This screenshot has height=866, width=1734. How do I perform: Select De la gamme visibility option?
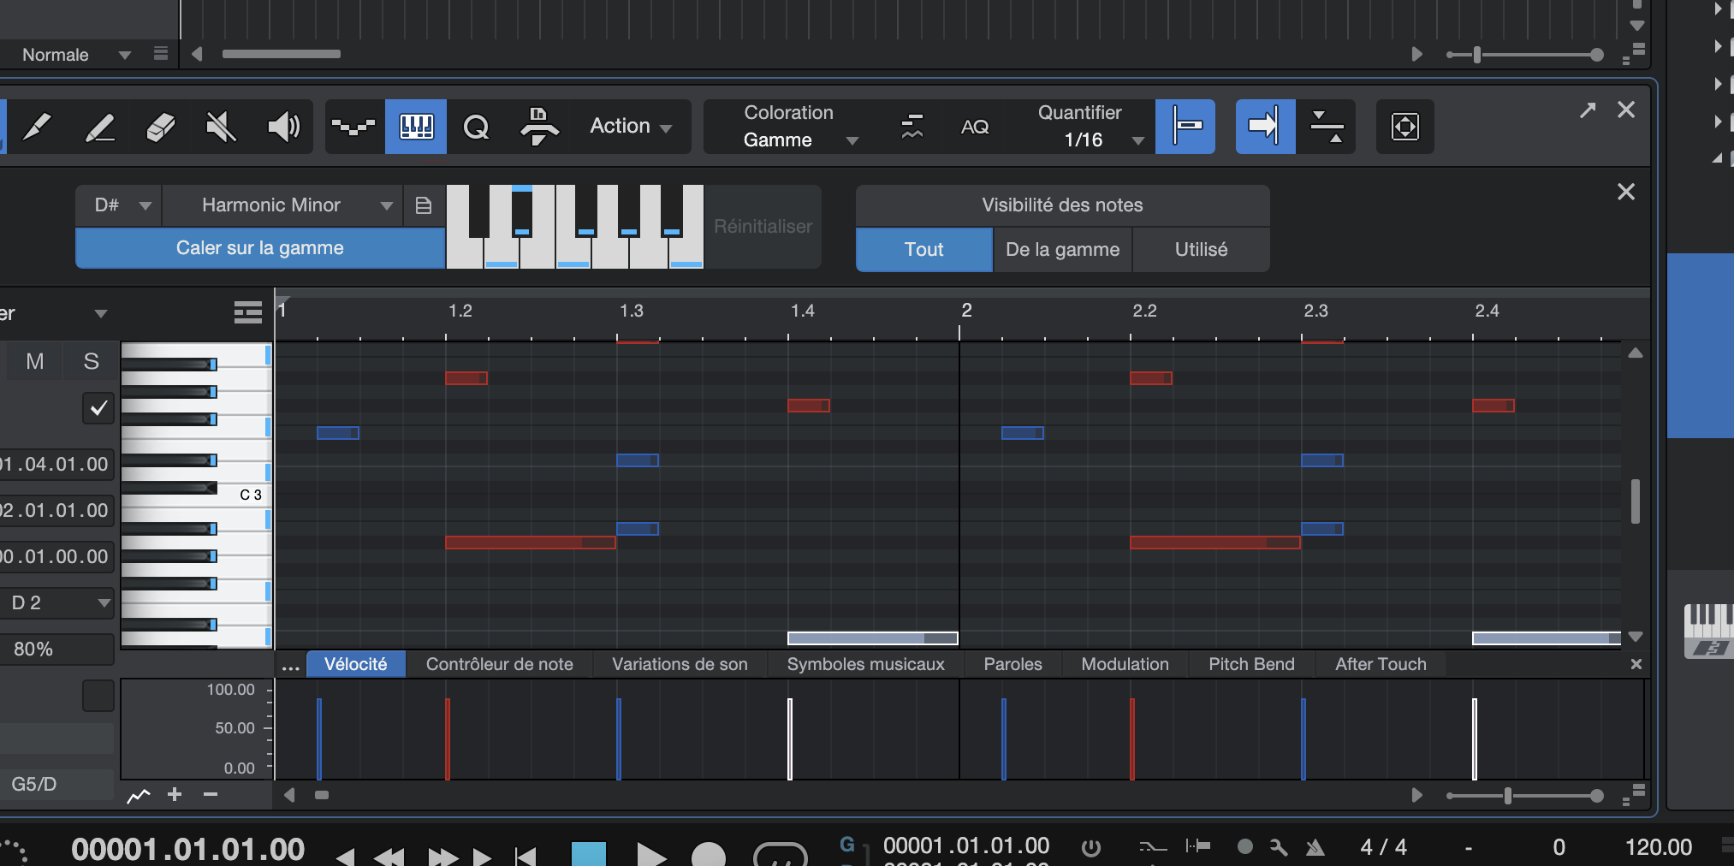tap(1062, 250)
